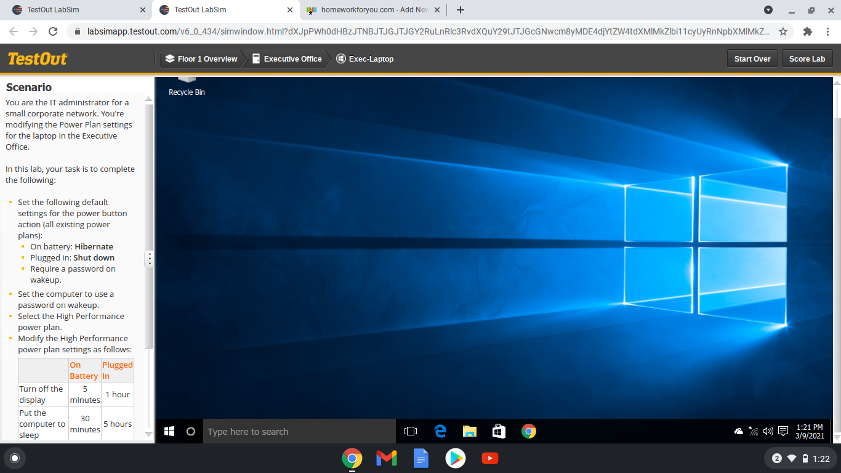Open File Explorer from the taskbar

(x=470, y=432)
